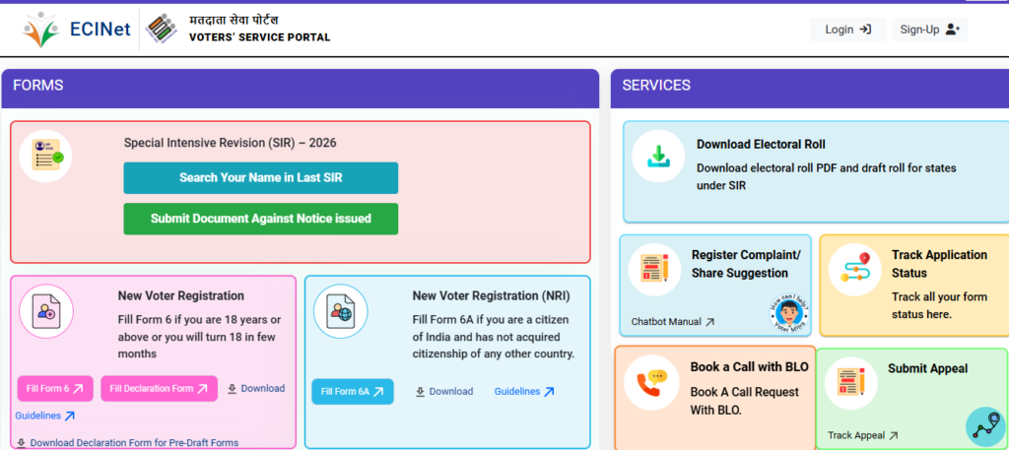Click New Voter Registration heading
The image size is (1009, 450).
coord(181,295)
